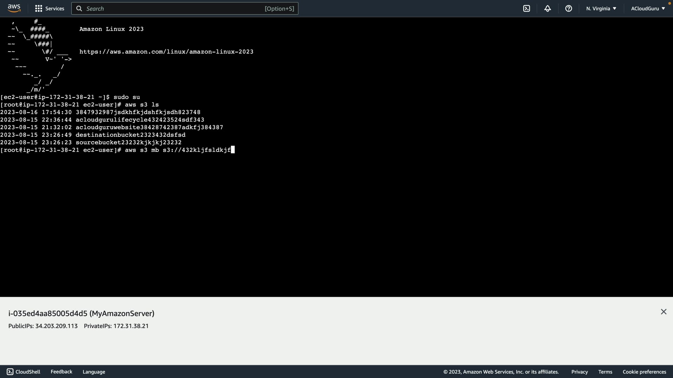Image resolution: width=673 pixels, height=378 pixels.
Task: Click the AWS logo home icon
Action: 14,8
